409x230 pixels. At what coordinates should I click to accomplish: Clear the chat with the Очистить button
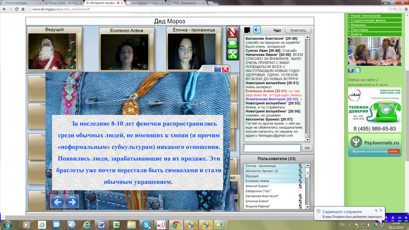click(298, 30)
